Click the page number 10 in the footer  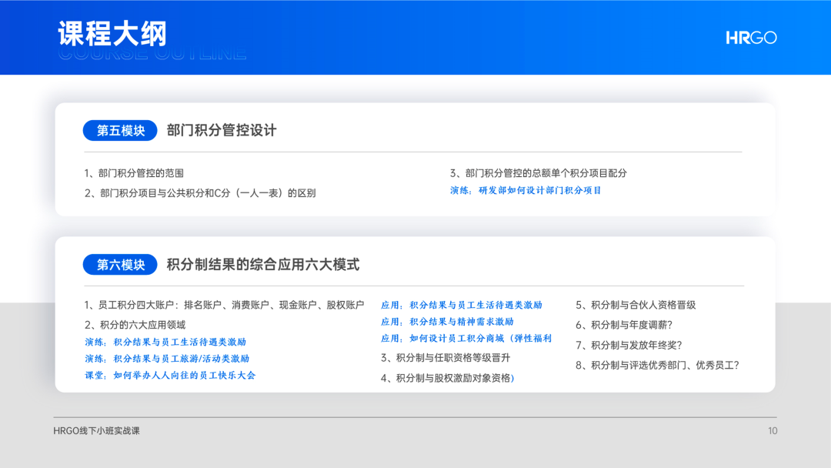pyautogui.click(x=773, y=431)
